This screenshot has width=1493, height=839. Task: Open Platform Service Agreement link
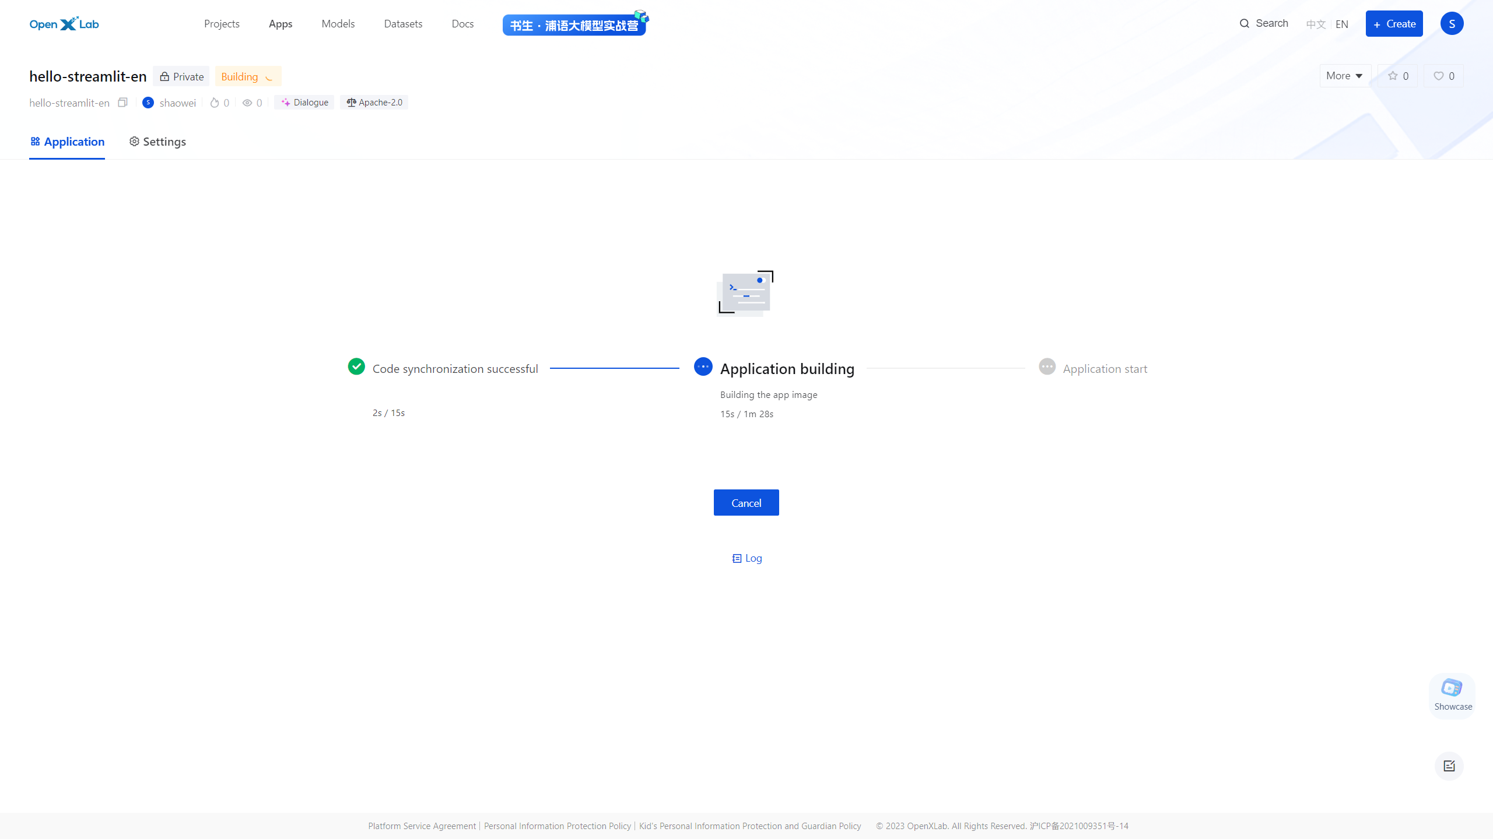[422, 826]
